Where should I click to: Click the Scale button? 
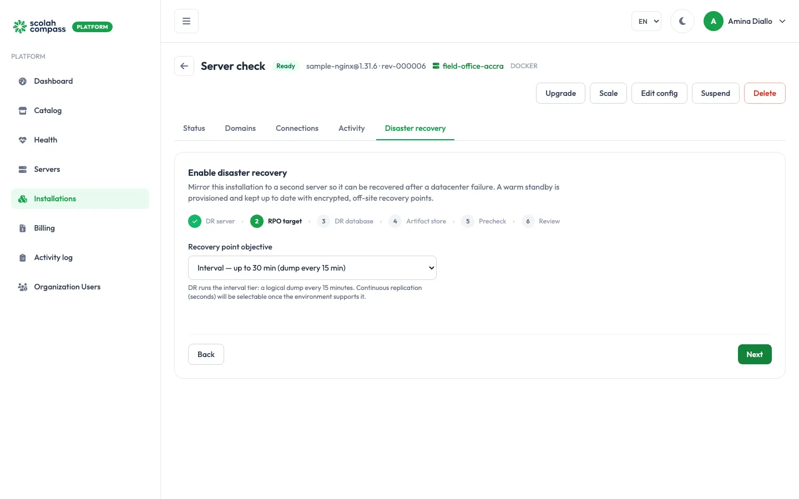coord(608,93)
